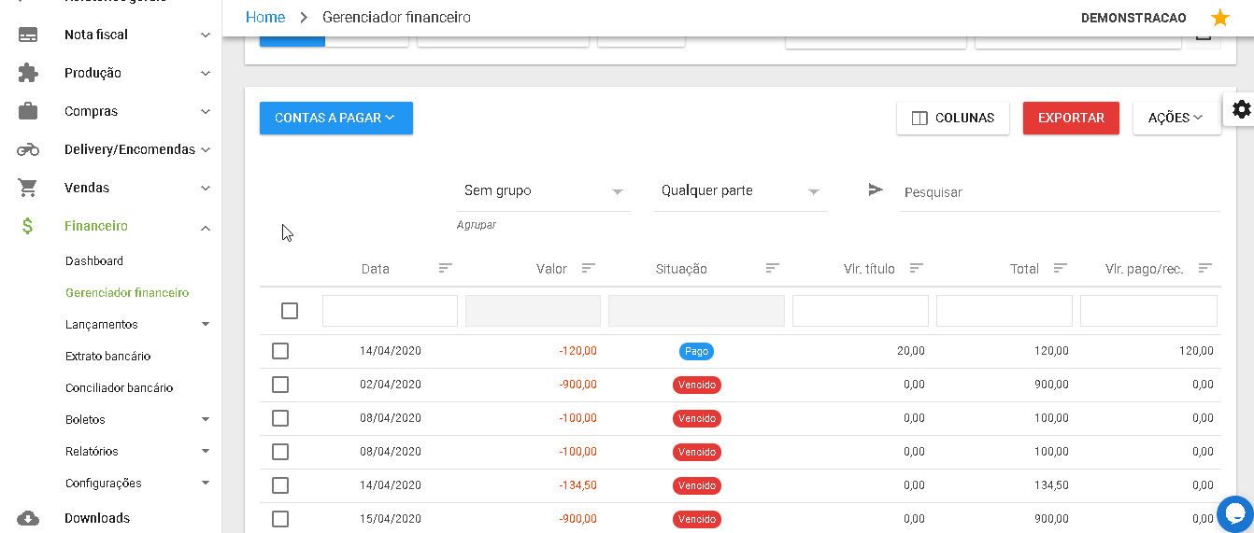Click the Pesquisar search field

coord(1060,192)
